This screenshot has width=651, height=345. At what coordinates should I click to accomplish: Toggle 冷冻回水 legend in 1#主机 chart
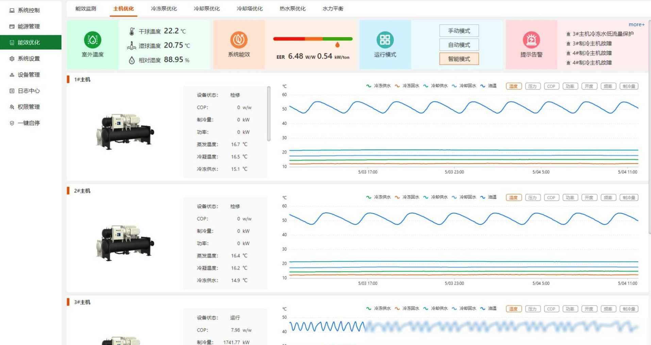pos(407,86)
